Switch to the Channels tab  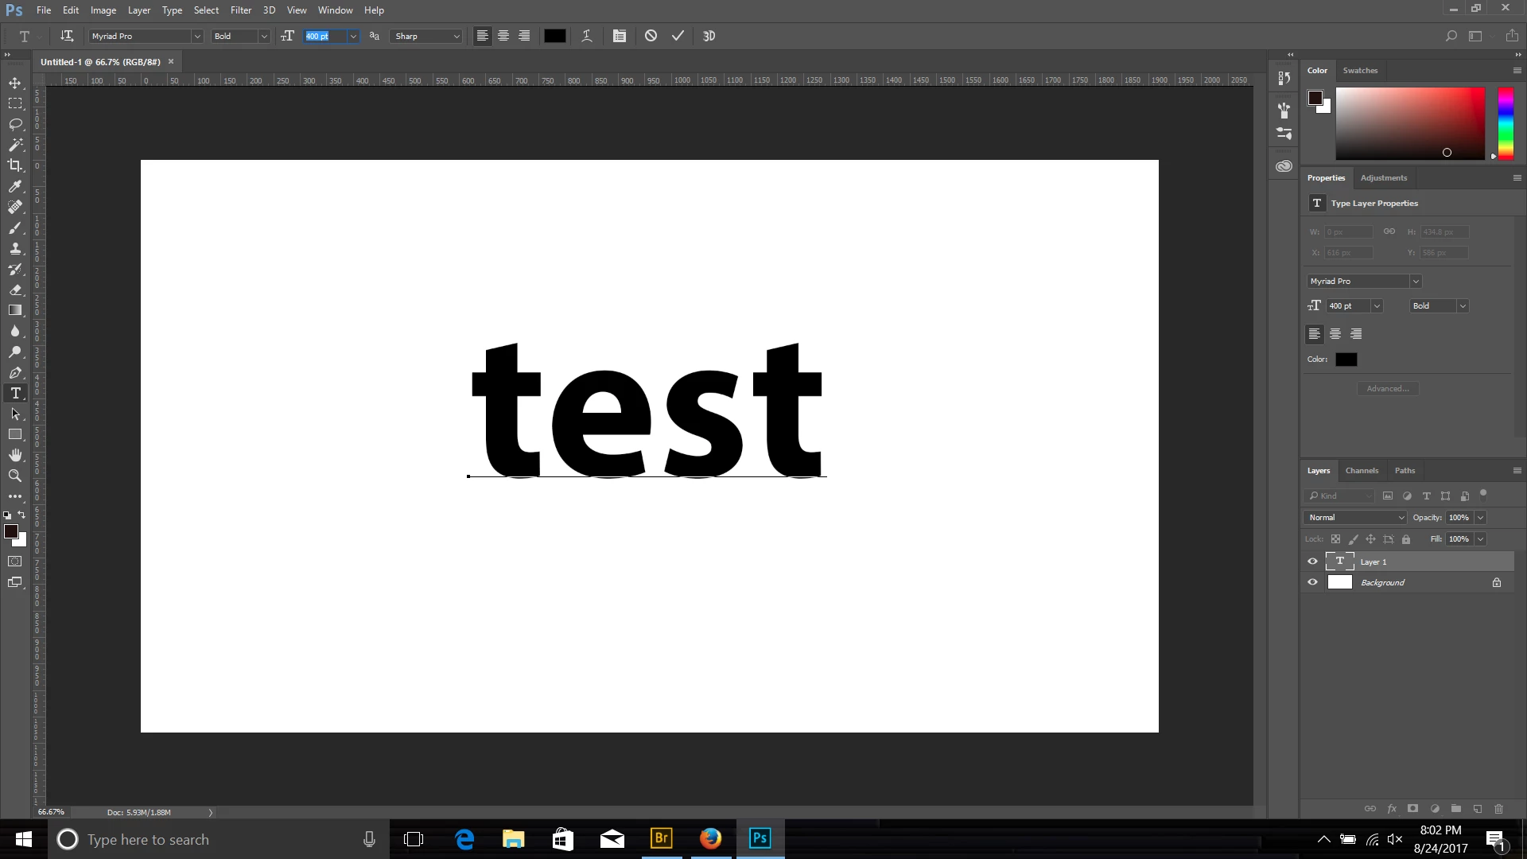pyautogui.click(x=1362, y=471)
